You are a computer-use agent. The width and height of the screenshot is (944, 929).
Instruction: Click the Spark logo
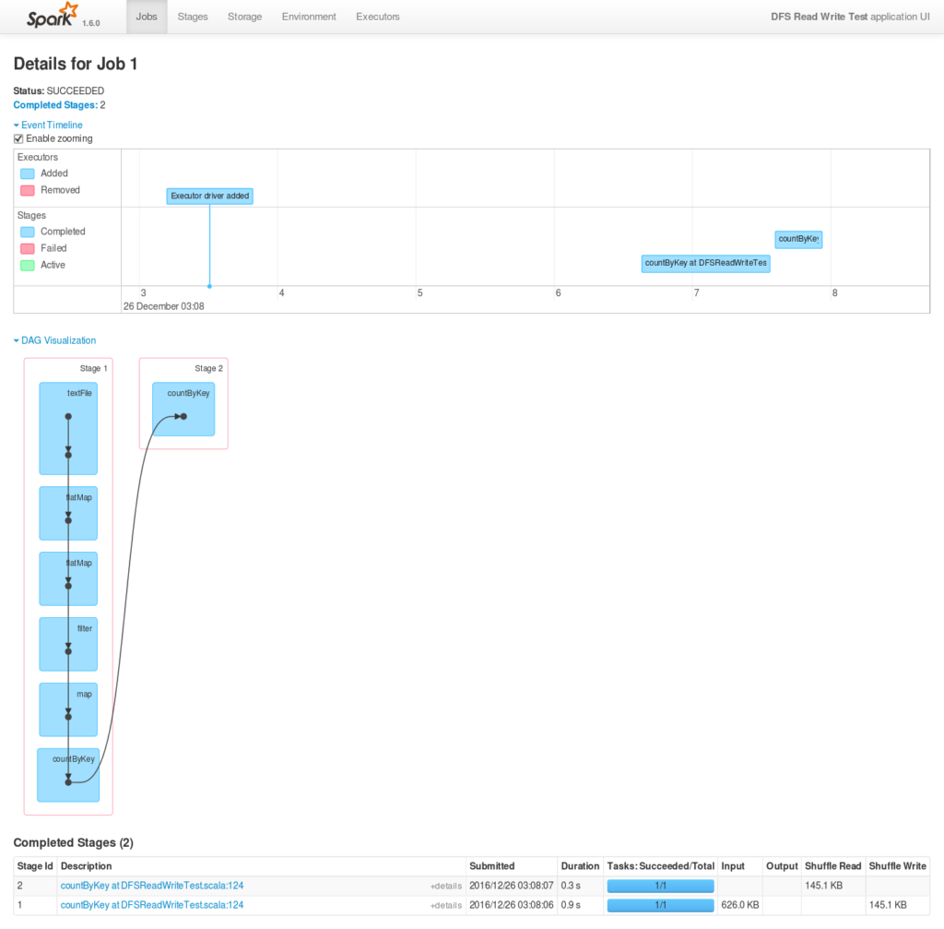point(53,15)
